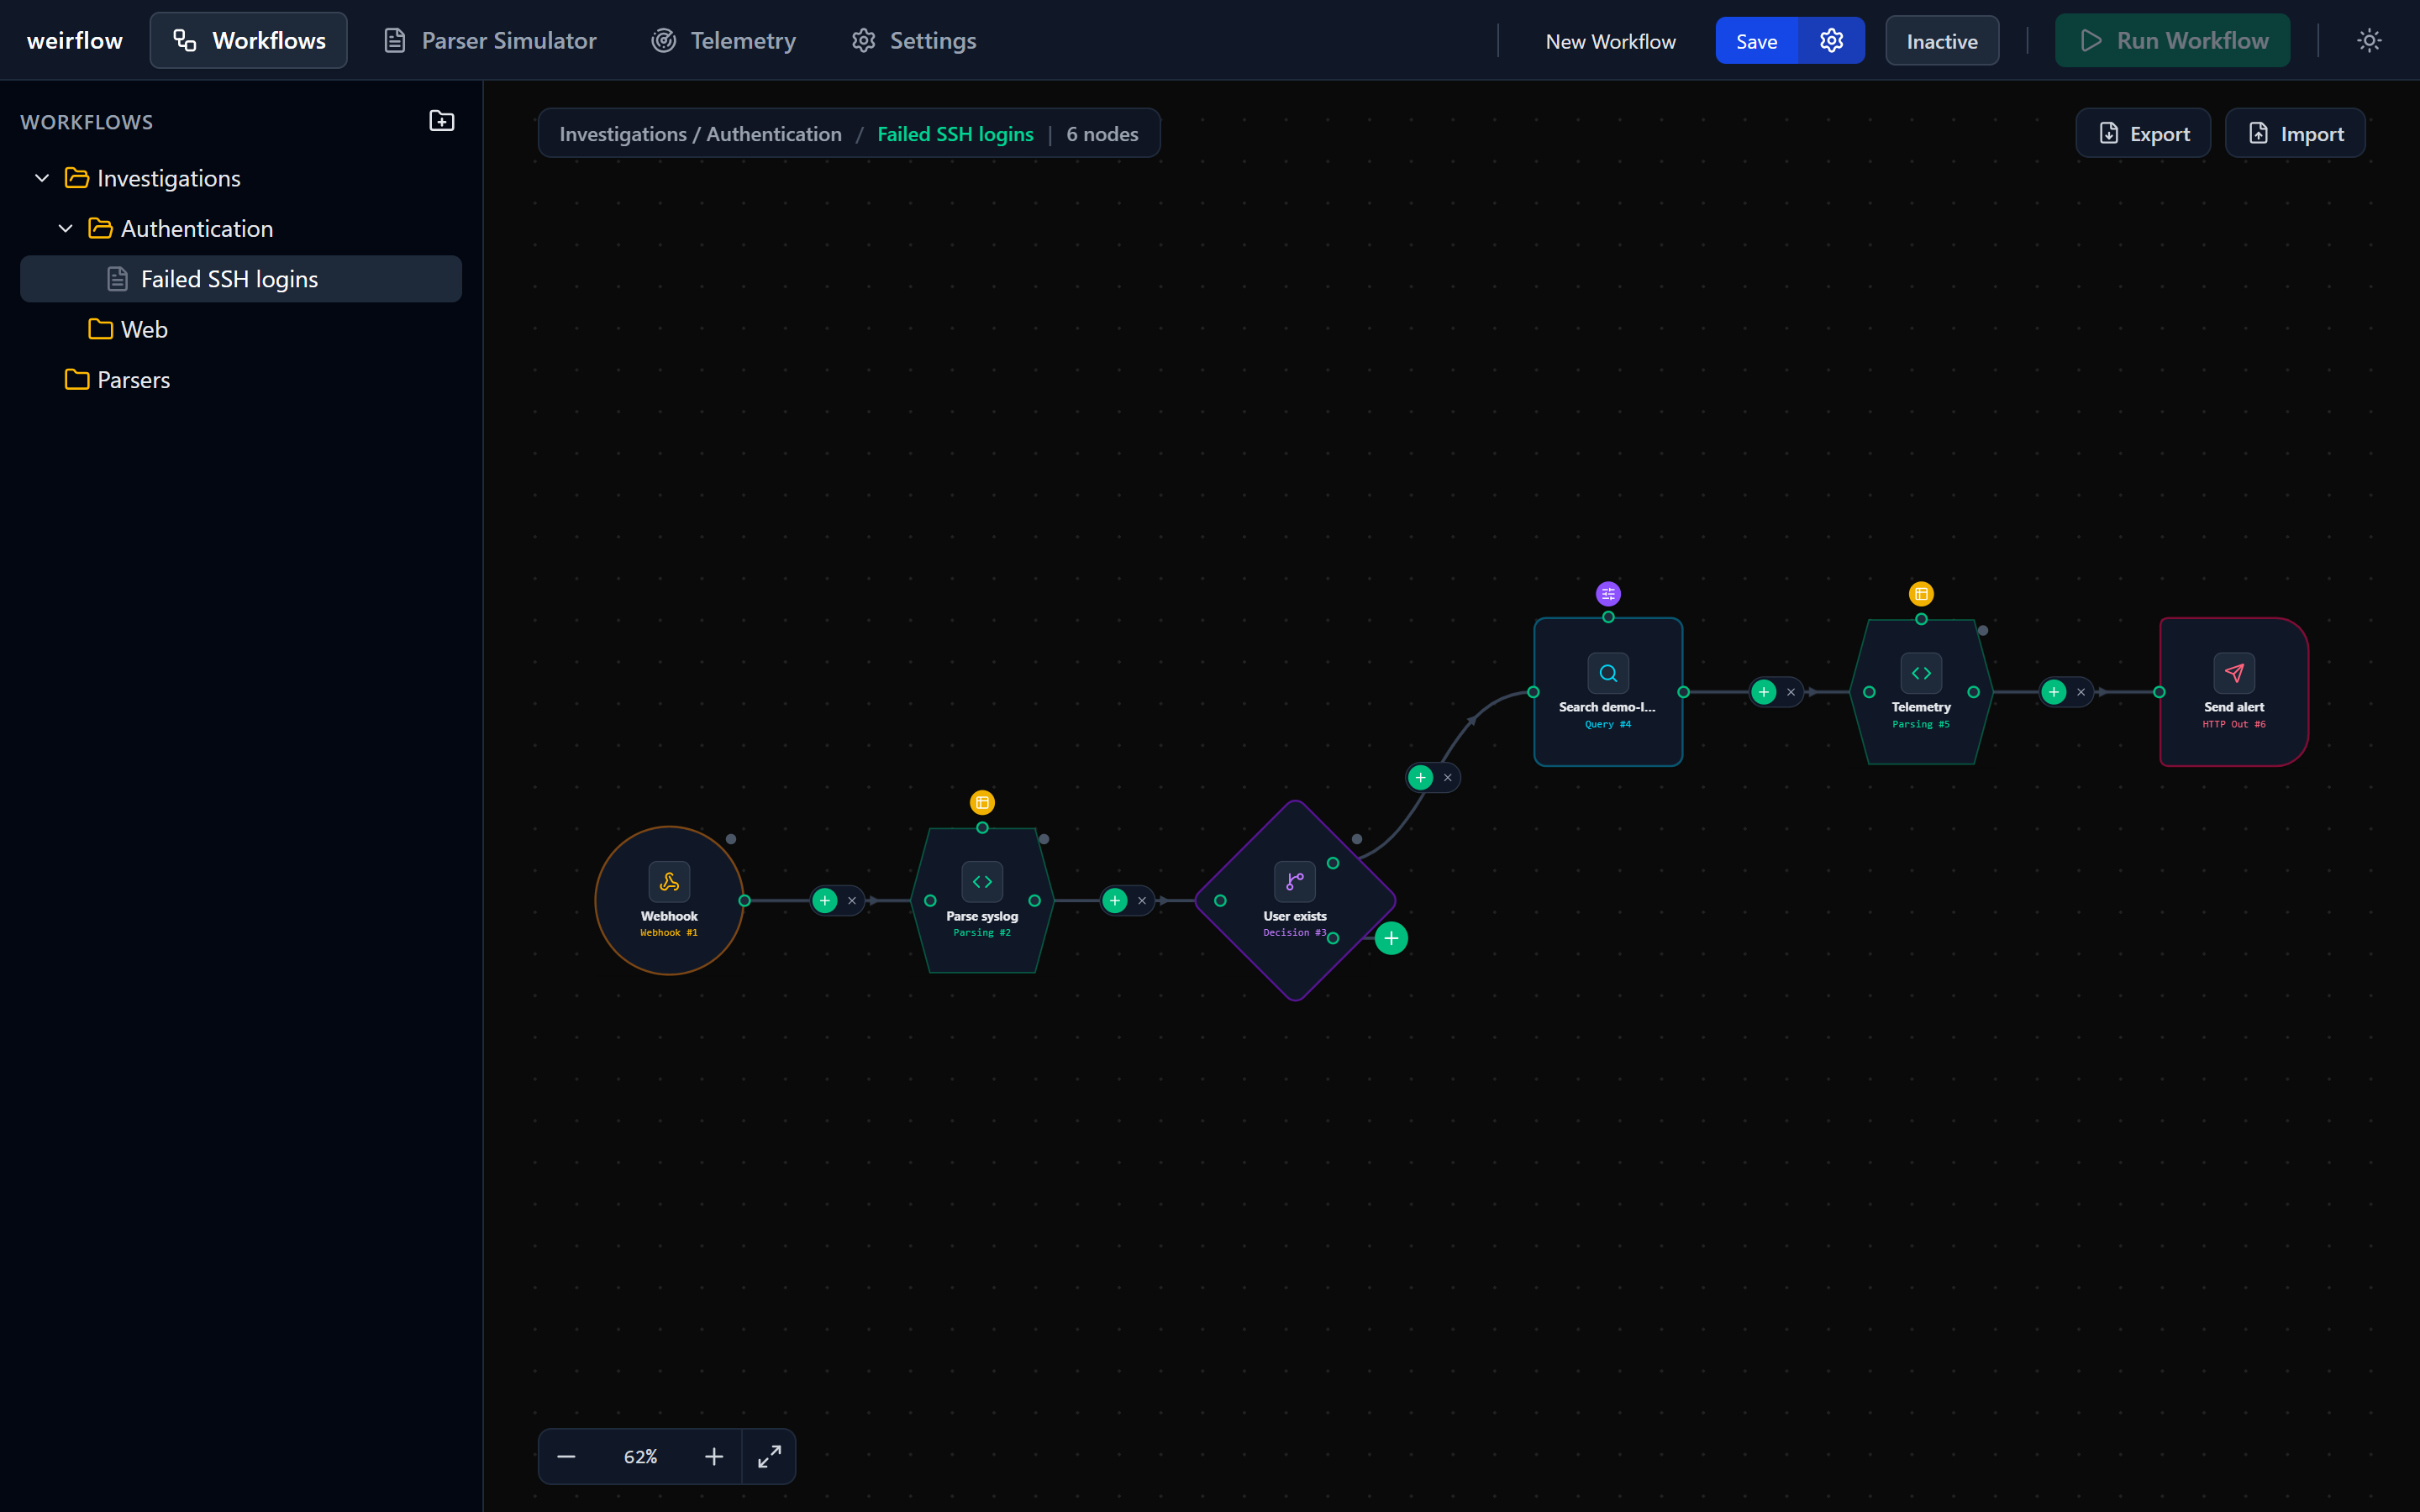Select Failed SSH logins workflow
Image resolution: width=2420 pixels, height=1512 pixels.
[x=241, y=279]
